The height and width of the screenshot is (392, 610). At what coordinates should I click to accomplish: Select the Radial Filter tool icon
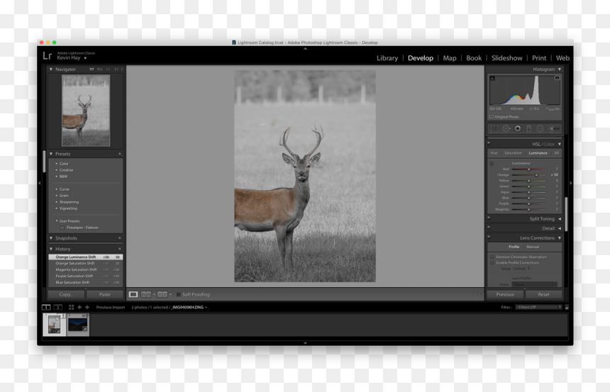(540, 128)
